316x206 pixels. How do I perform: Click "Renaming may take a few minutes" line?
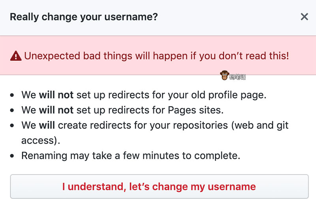pos(131,156)
